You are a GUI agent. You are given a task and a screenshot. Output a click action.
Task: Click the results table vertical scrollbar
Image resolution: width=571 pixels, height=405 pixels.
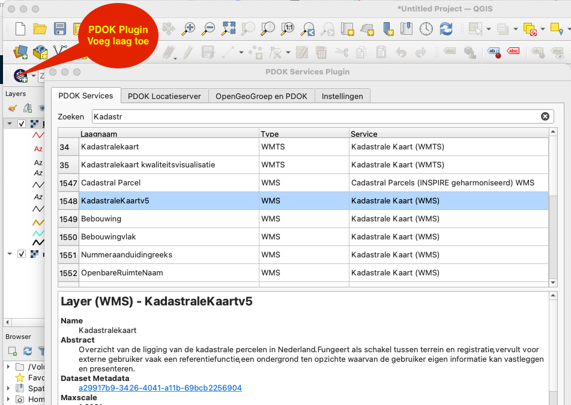[x=553, y=208]
